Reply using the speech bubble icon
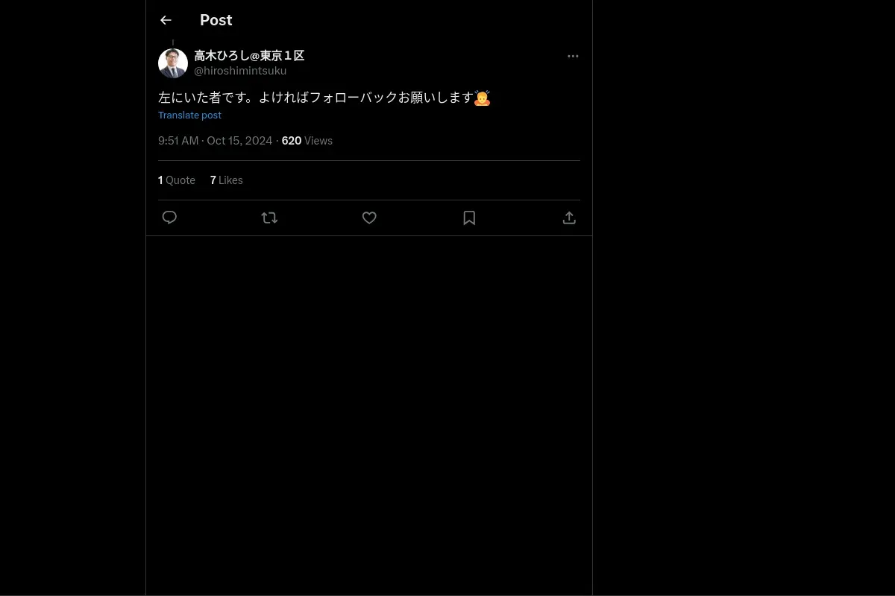The width and height of the screenshot is (895, 596). (169, 218)
